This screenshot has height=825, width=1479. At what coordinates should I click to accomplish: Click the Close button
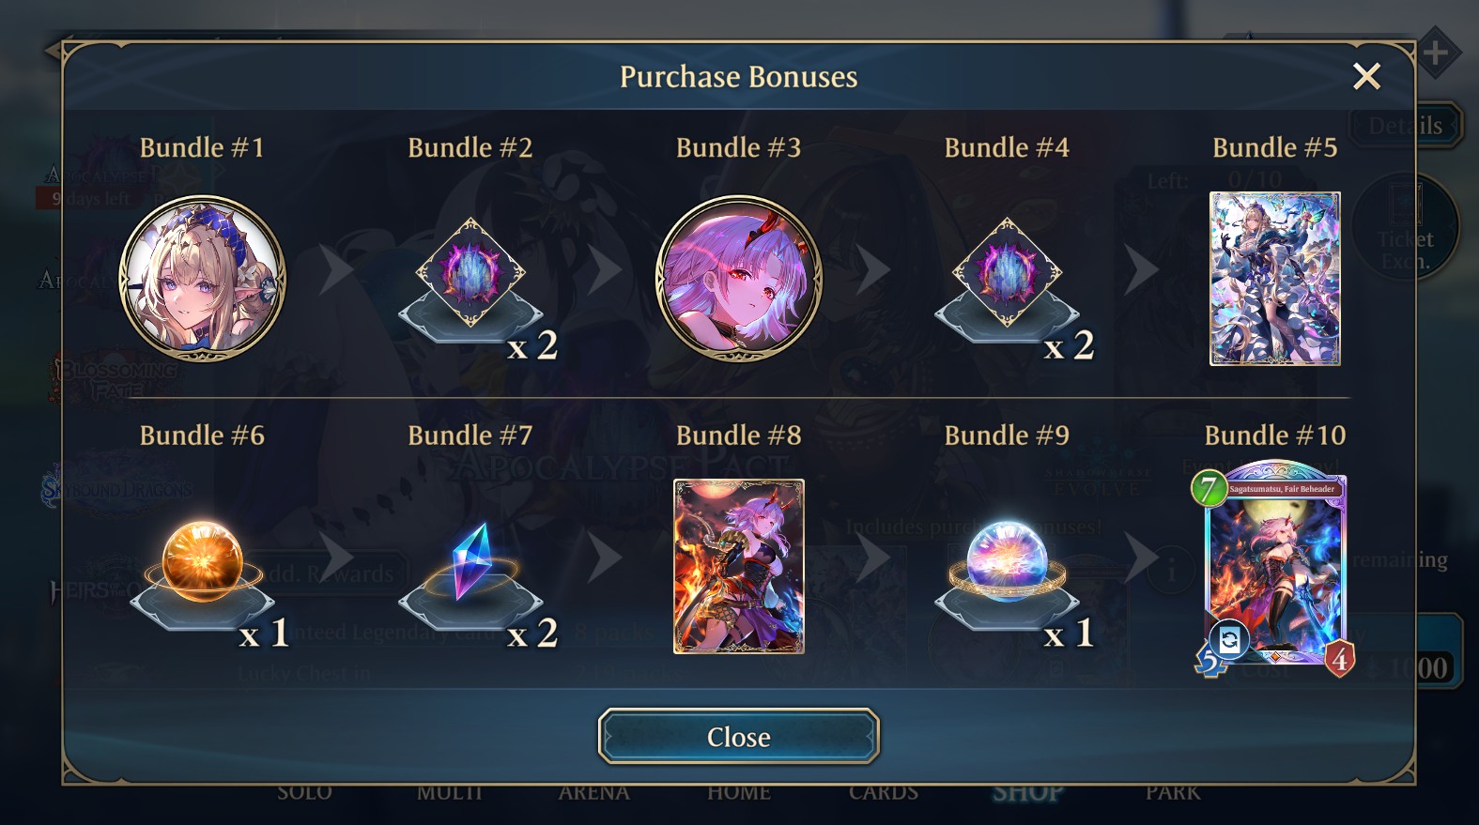(x=739, y=736)
